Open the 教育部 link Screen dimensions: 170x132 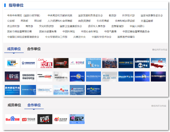point(112,15)
